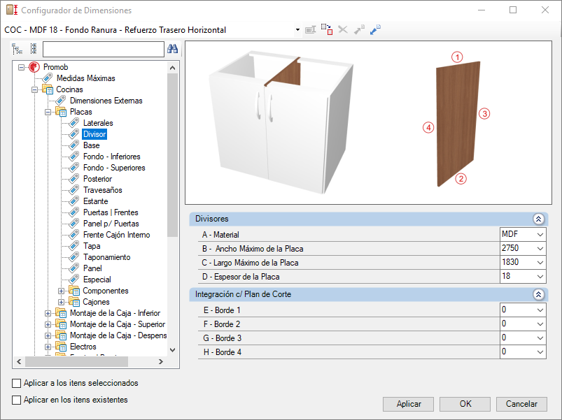Click the app icon in title bar
The height and width of the screenshot is (420, 562).
(x=12, y=10)
